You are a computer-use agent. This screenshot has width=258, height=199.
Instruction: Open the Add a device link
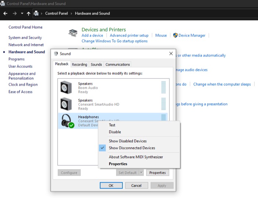(x=92, y=35)
